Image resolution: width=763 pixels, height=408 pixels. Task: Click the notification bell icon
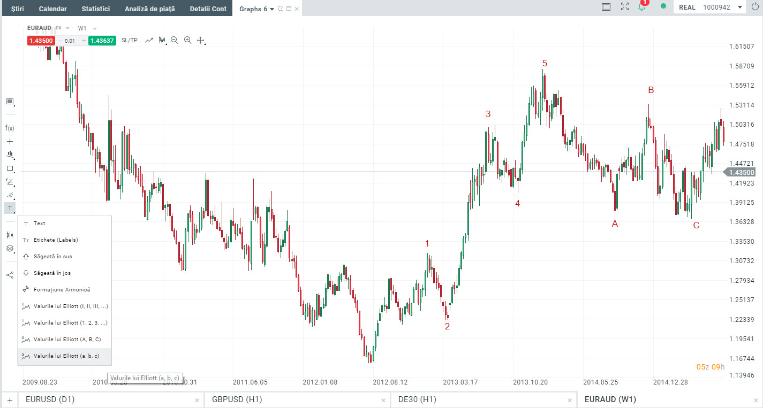point(641,7)
